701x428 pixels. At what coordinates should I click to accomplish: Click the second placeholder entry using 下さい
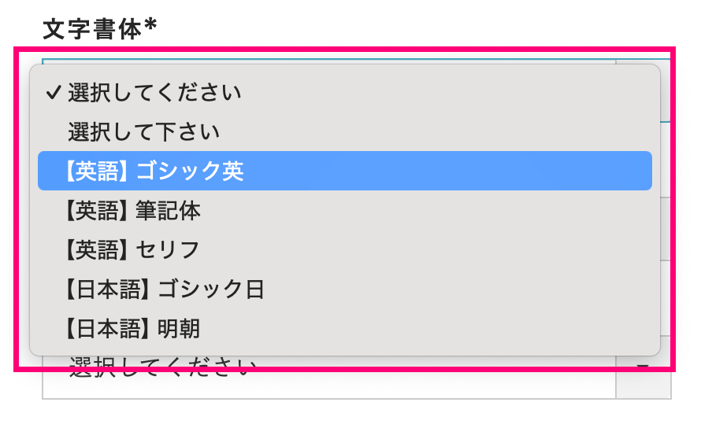[x=143, y=132]
